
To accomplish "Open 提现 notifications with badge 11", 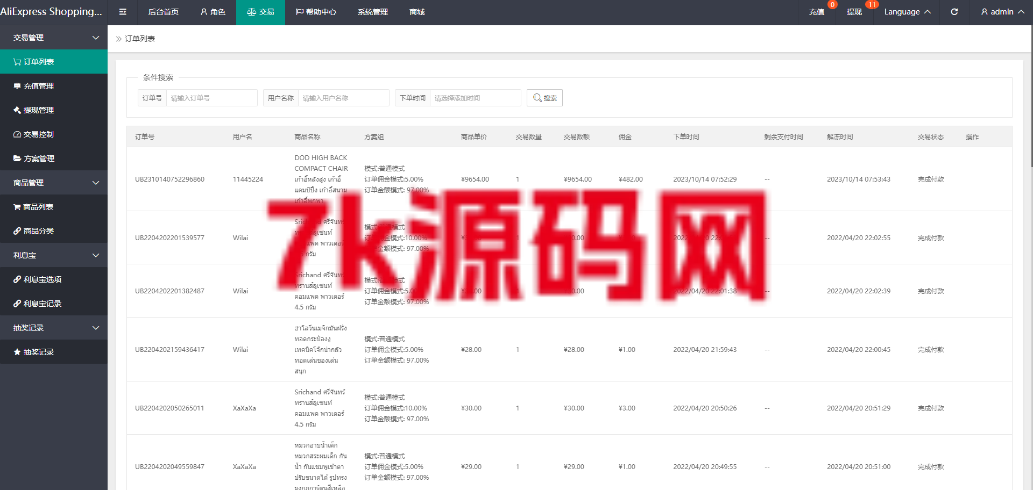I will 854,12.
